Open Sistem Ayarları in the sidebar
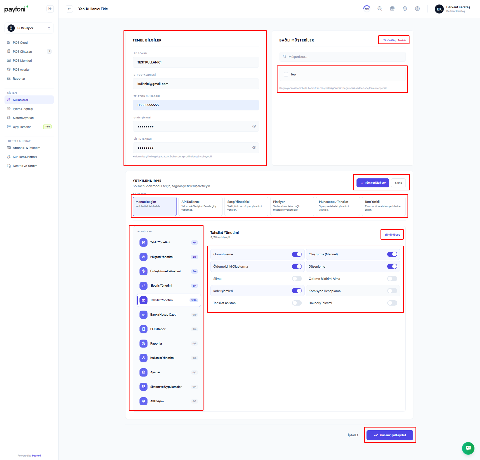This screenshot has width=480, height=460. coord(29,118)
